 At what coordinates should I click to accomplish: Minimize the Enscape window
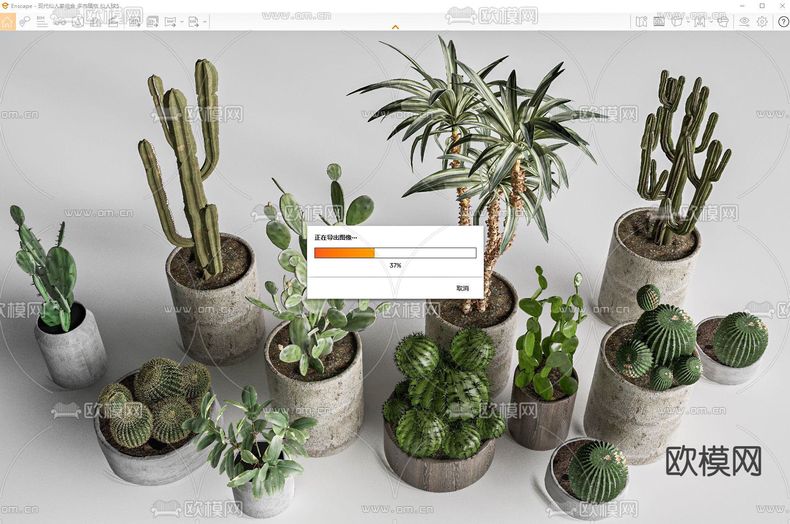(743, 6)
